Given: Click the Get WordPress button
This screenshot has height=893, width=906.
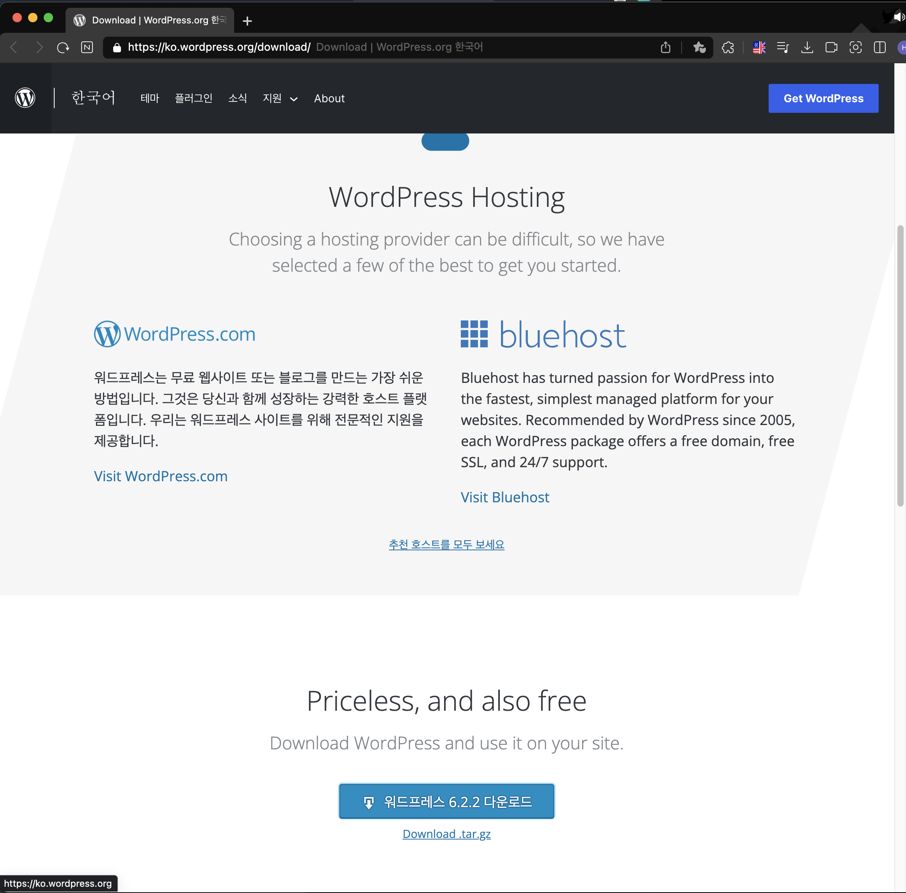Looking at the screenshot, I should 823,98.
